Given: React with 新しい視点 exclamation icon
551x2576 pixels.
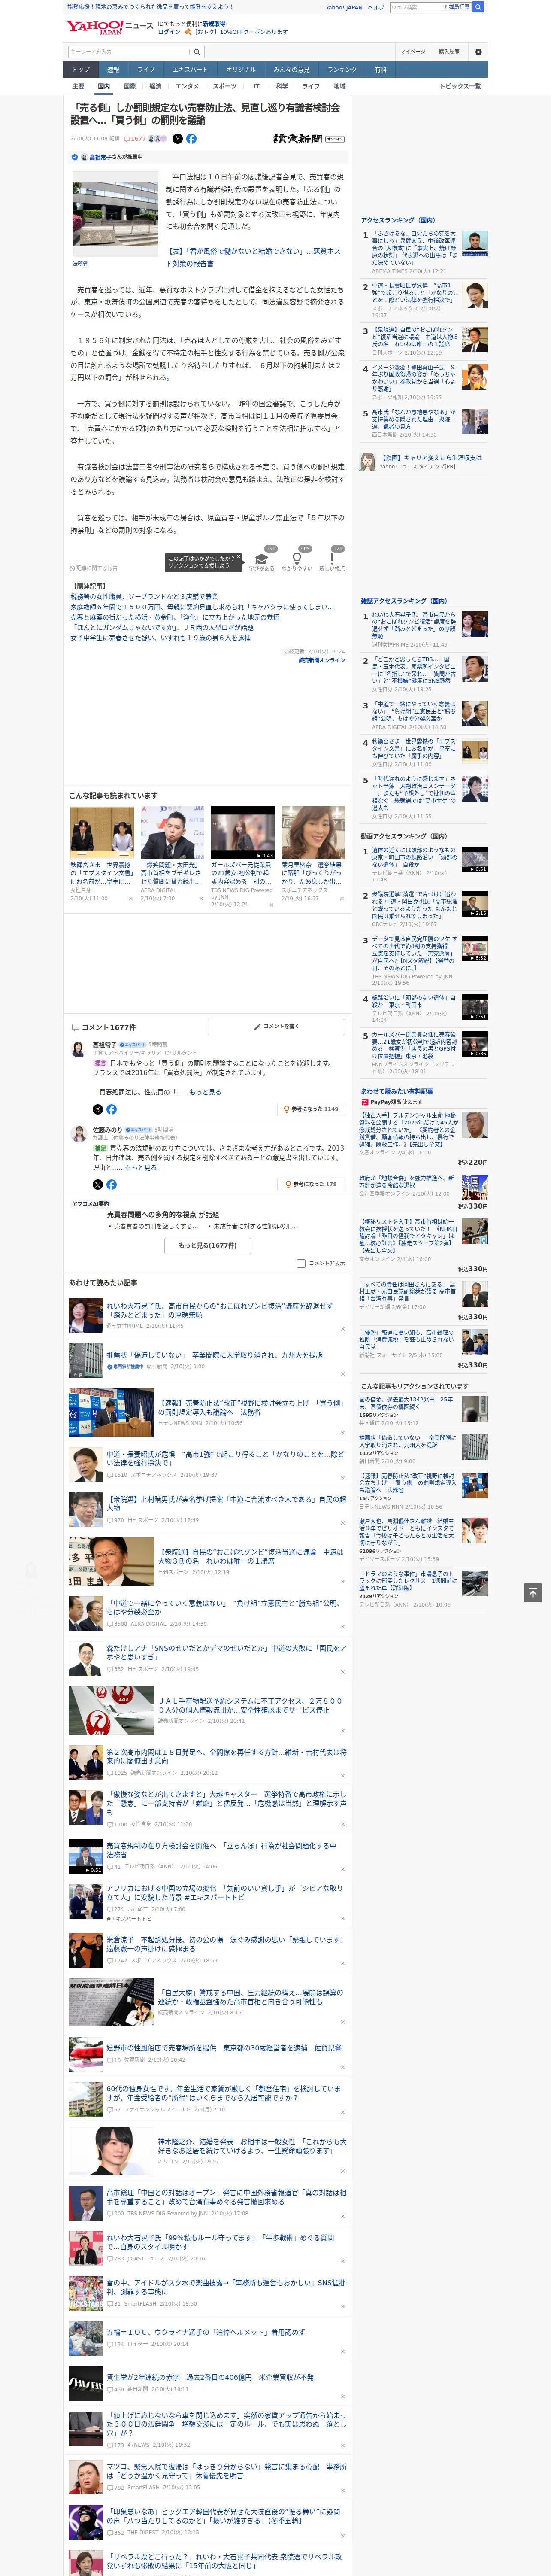Looking at the screenshot, I should point(332,559).
